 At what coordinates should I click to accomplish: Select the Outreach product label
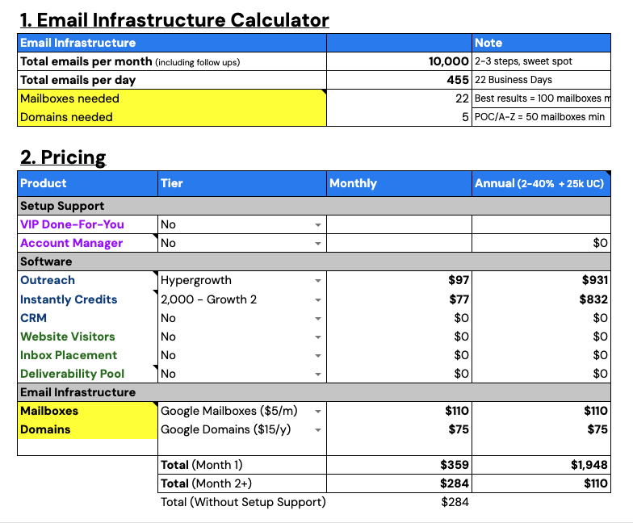48,280
